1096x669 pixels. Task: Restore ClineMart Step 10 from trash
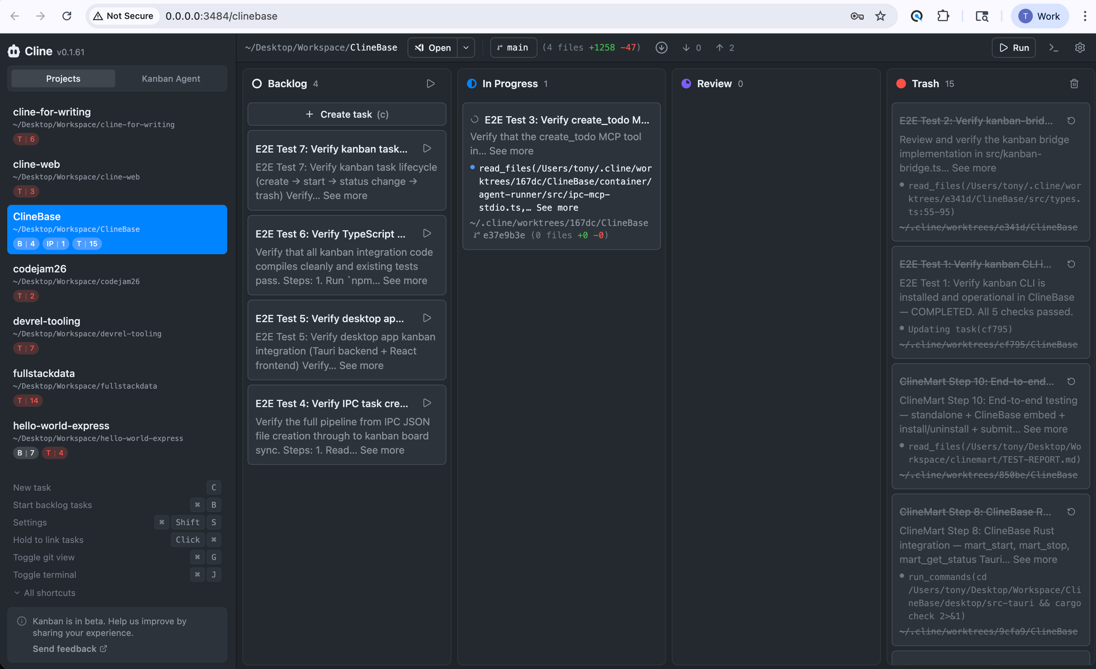1071,381
